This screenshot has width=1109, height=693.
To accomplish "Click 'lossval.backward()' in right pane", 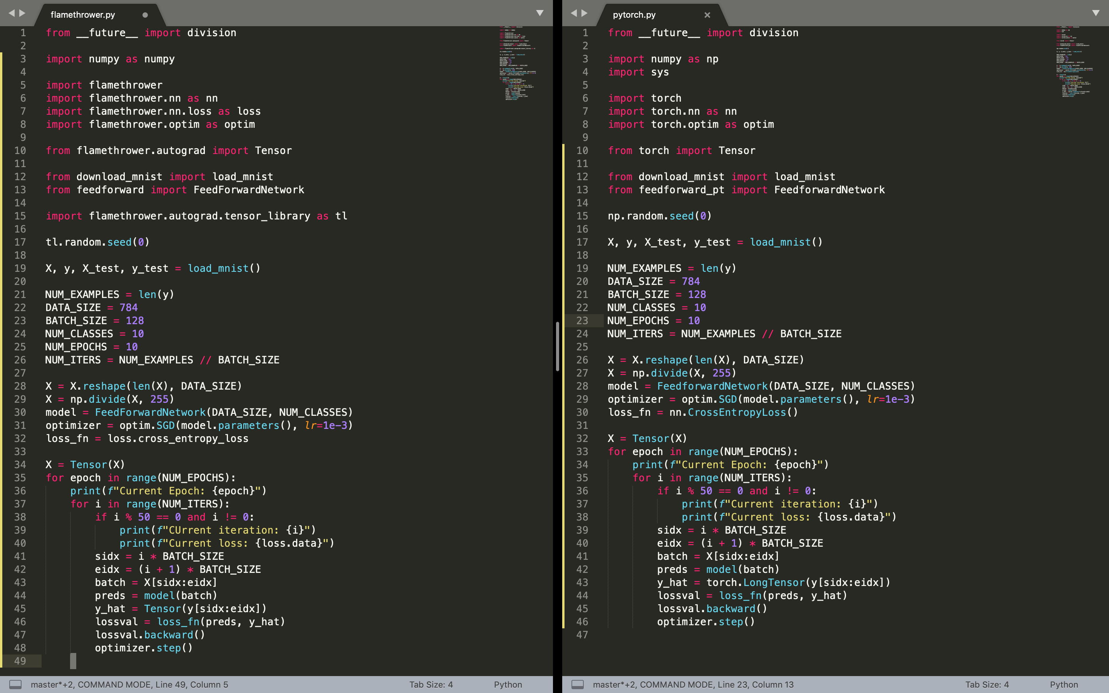I will click(712, 609).
